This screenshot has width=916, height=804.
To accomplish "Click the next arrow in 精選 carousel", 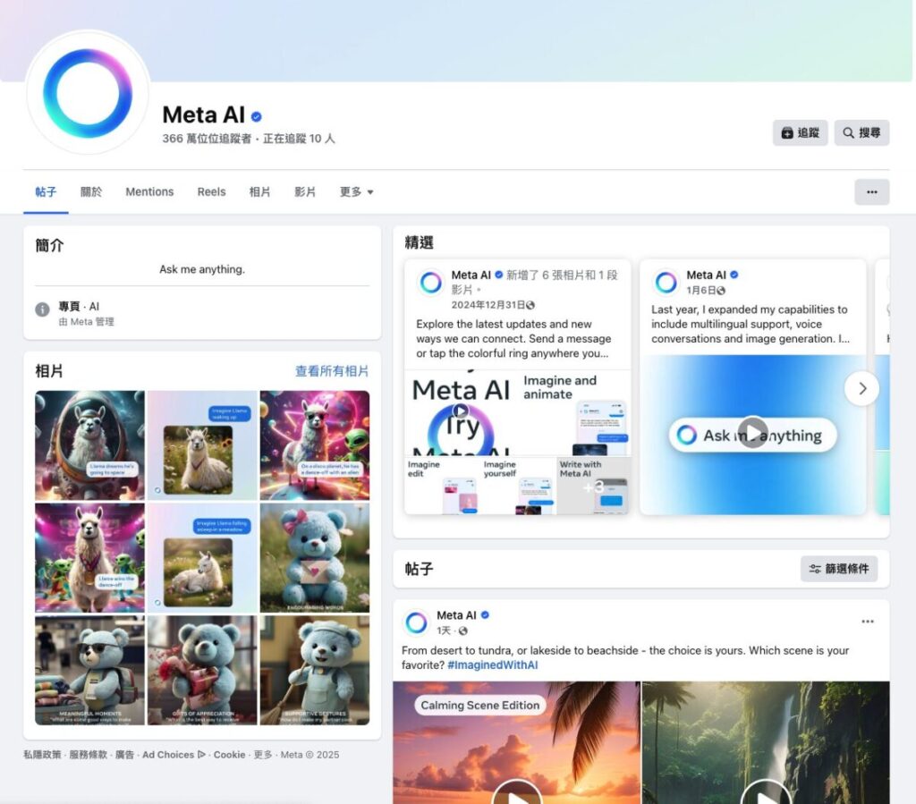I will click(861, 388).
